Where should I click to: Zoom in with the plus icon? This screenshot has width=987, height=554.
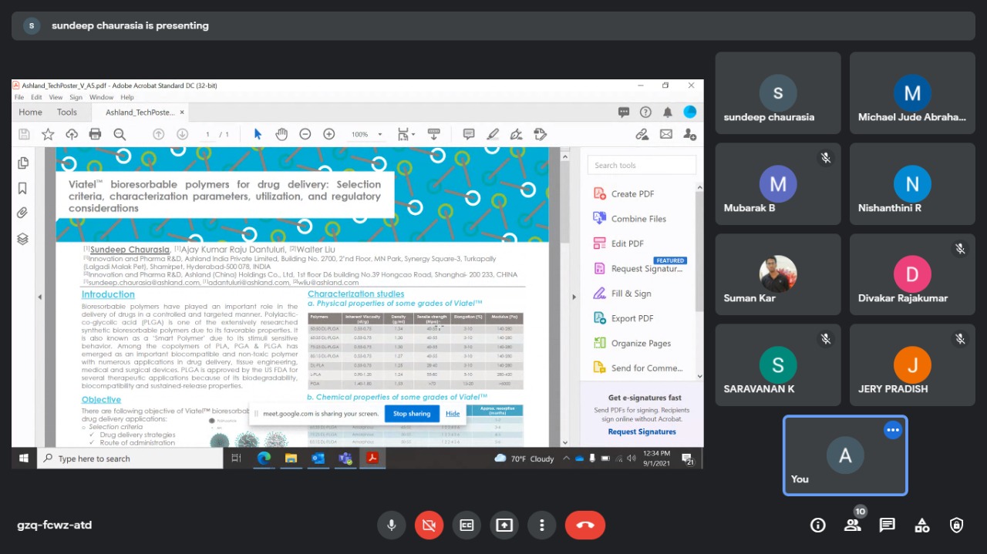tap(329, 134)
